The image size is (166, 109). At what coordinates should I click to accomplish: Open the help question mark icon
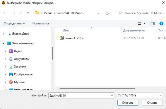161,23
